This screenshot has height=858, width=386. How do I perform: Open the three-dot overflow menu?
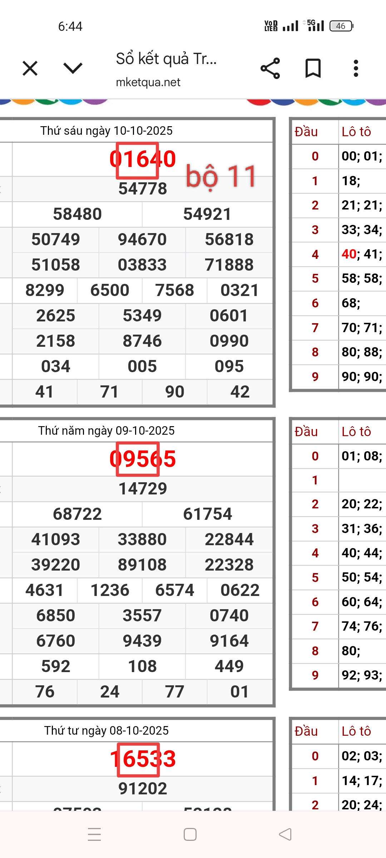356,68
